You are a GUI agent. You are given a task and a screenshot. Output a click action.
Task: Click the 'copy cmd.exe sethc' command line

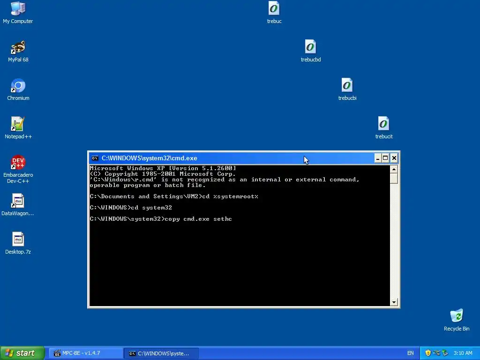point(161,219)
